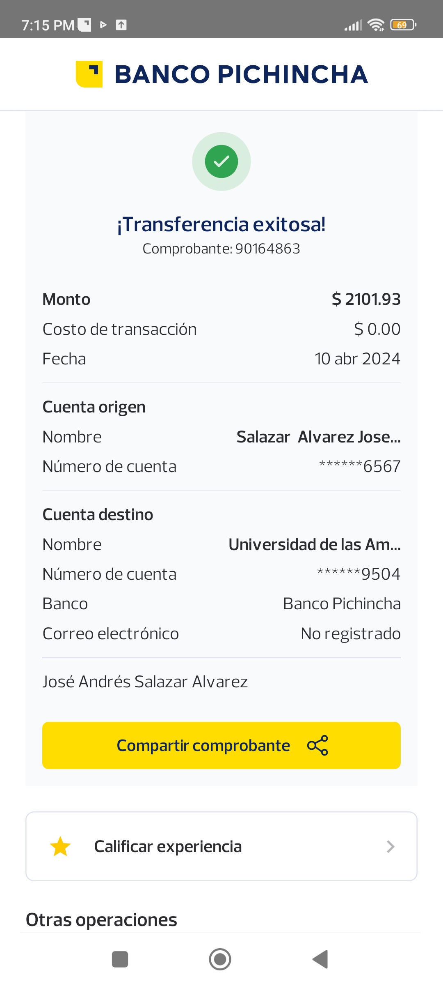Tap the cellular signal strength icon
Screen dimensions: 443x986
pyautogui.click(x=353, y=25)
